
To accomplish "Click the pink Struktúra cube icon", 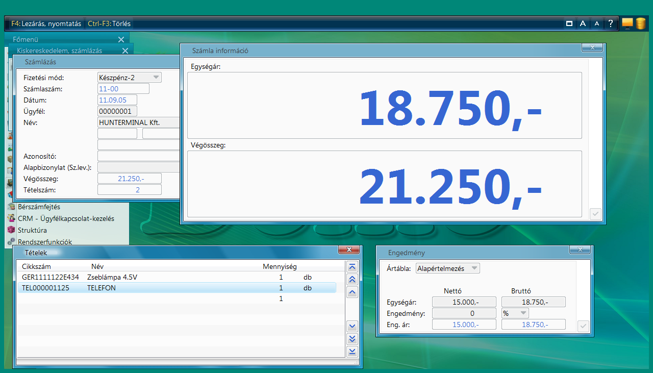I will [11, 230].
